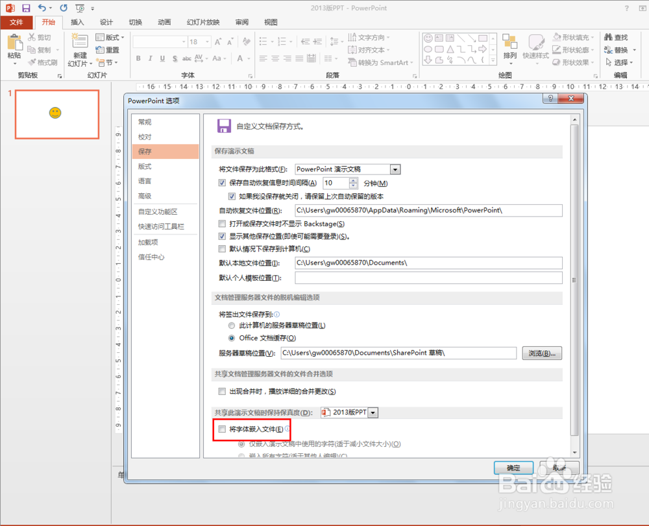Click the dialog vertical scrollbar
The image size is (649, 526).
click(x=574, y=280)
